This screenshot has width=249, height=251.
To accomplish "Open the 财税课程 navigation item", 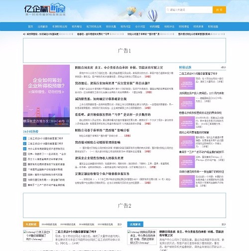I will click(x=184, y=26).
